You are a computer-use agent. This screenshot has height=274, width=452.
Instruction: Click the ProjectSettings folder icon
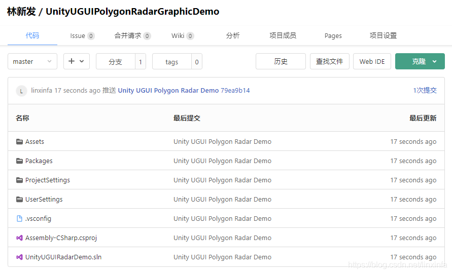pos(19,180)
